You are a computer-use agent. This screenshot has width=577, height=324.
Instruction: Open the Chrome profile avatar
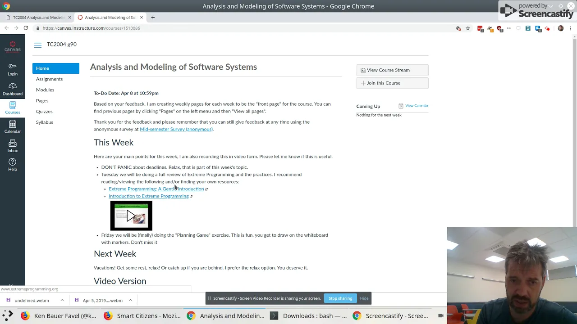point(561,28)
